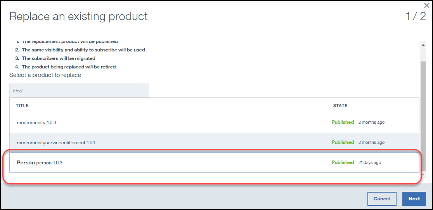433x210 pixels.
Task: Click the 1 / 2 step indicator
Action: (416, 17)
